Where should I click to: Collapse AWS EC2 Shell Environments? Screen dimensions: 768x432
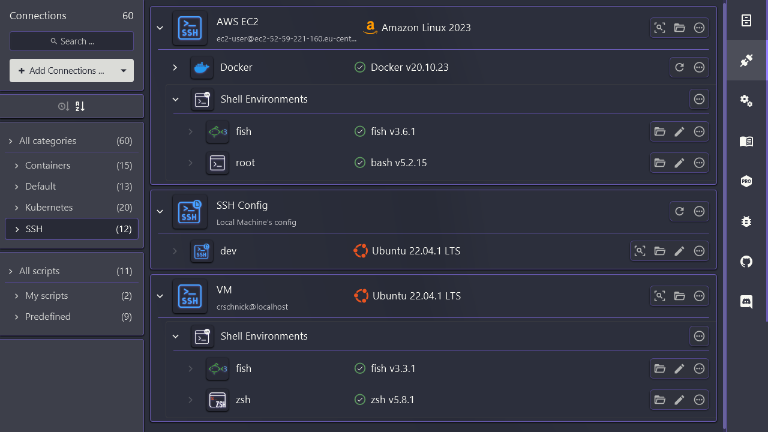click(175, 99)
